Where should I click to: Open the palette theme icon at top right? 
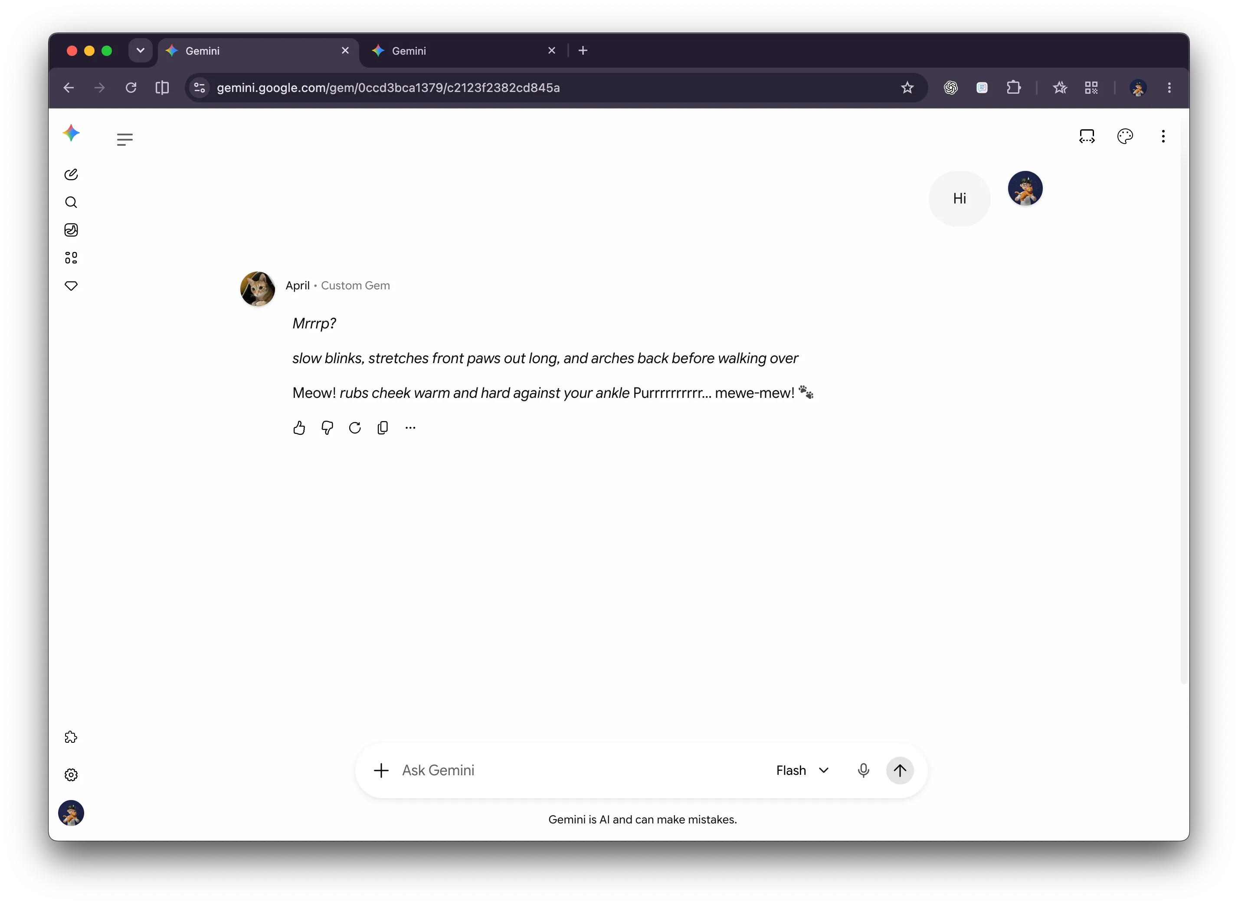[x=1125, y=136]
